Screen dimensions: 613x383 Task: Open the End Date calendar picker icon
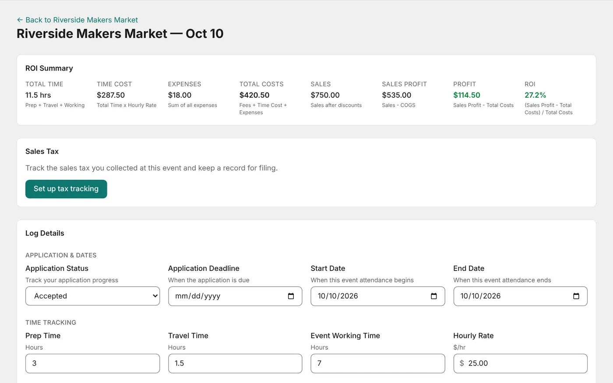tap(576, 296)
